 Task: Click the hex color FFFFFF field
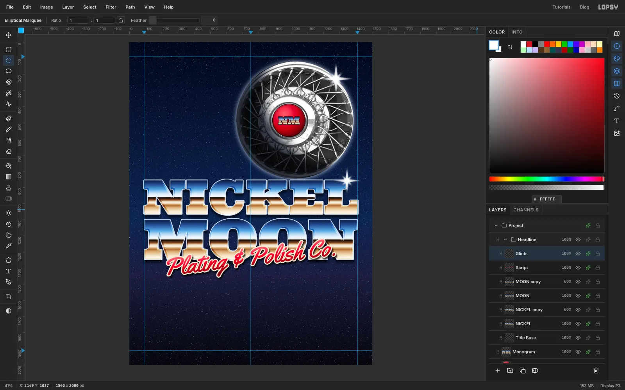click(547, 199)
